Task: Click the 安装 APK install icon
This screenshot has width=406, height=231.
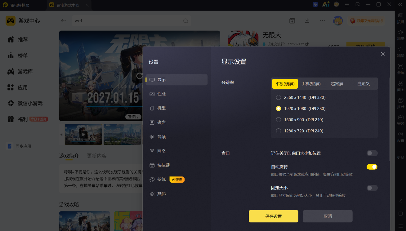Action: coord(400,120)
